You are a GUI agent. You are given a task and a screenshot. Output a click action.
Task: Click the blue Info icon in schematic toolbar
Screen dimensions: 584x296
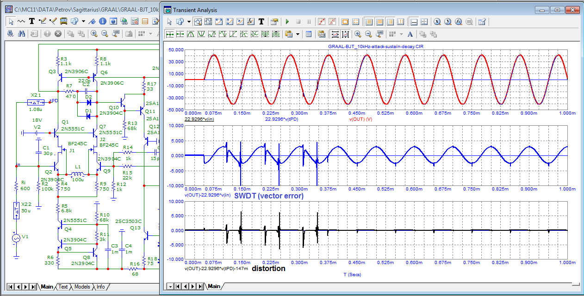point(102,21)
